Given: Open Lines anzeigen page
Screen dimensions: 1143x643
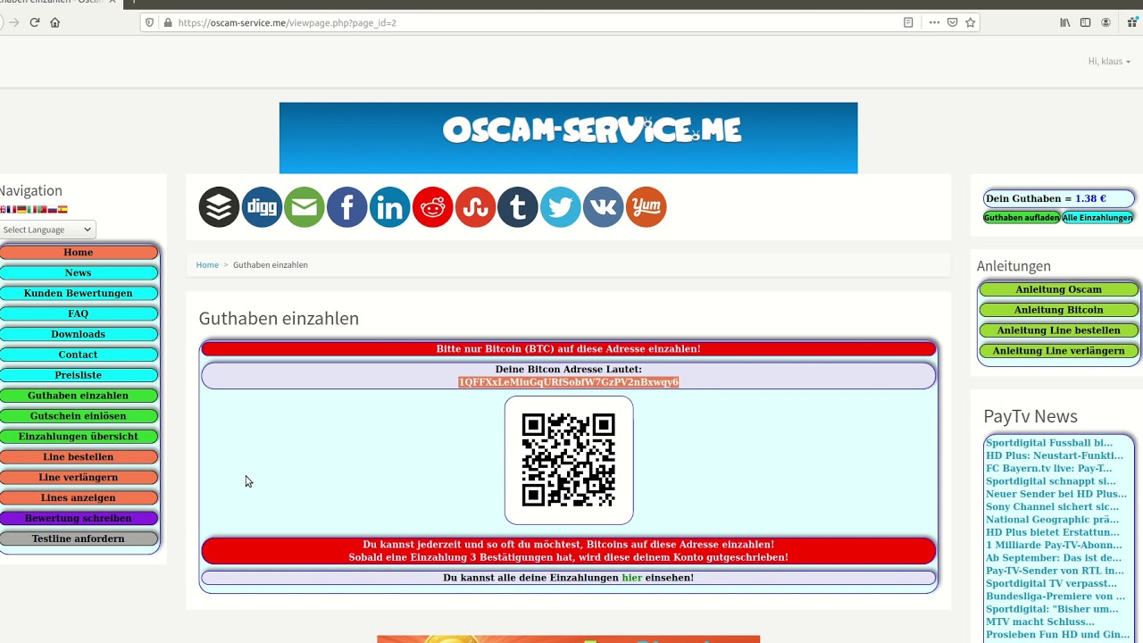Looking at the screenshot, I should click(79, 498).
